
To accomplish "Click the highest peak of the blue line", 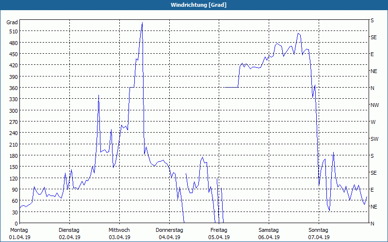I will pyautogui.click(x=142, y=23).
